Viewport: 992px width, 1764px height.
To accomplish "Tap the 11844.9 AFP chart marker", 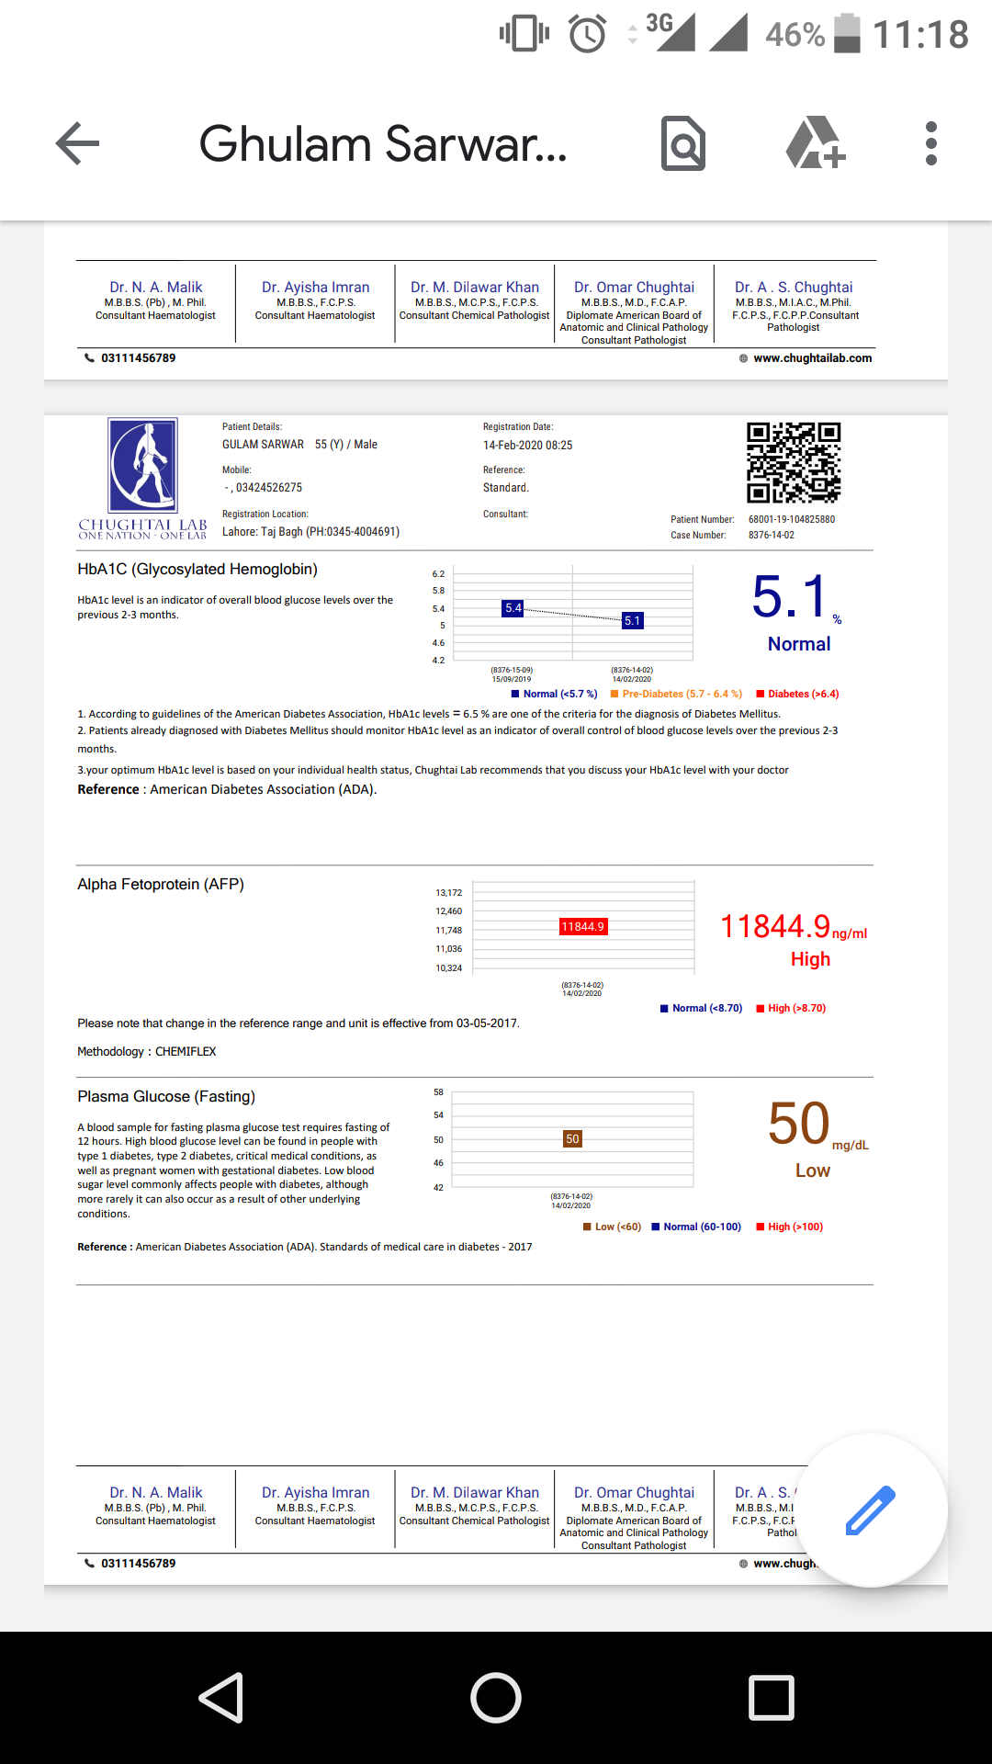I will click(583, 927).
